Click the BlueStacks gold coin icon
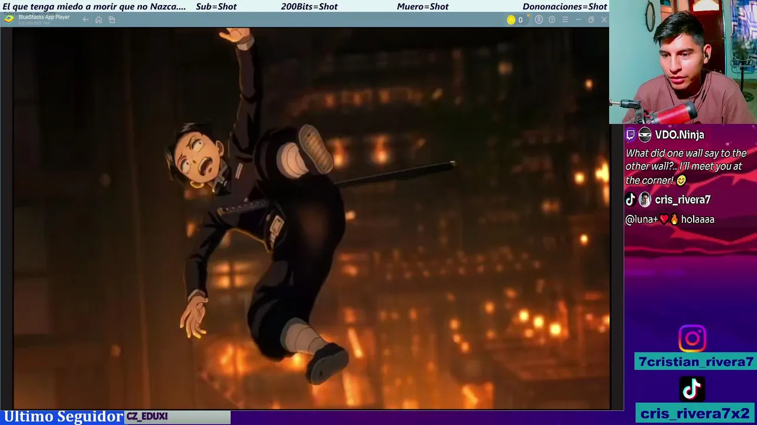This screenshot has width=757, height=425. [x=511, y=20]
